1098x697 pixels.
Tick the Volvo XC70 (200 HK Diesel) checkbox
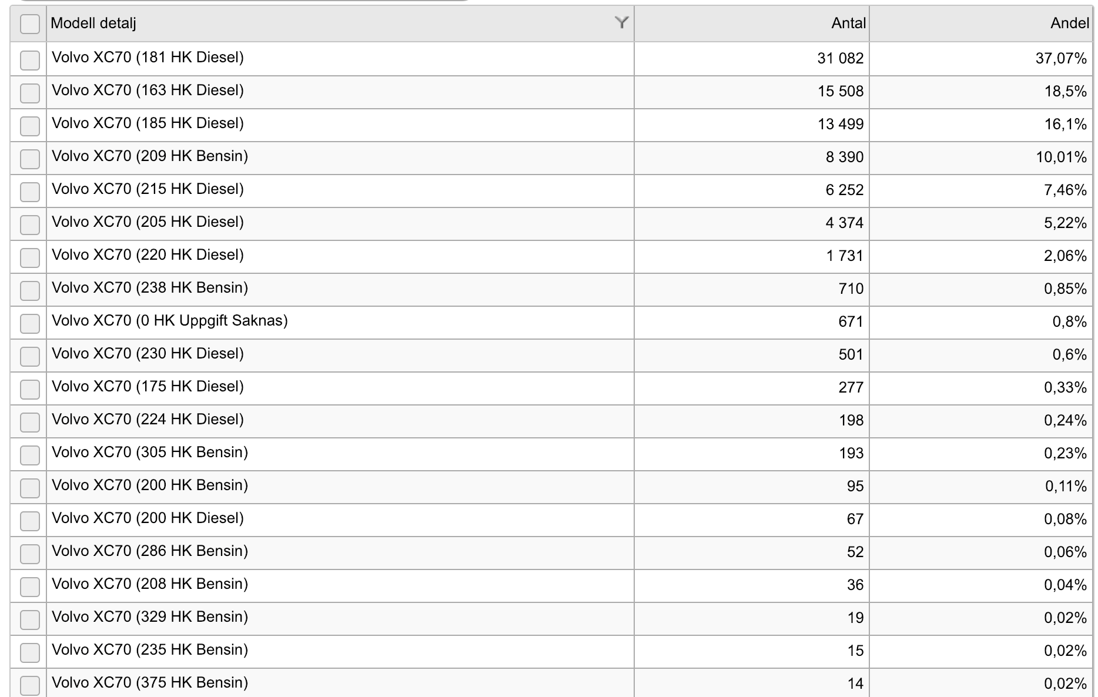click(x=30, y=521)
